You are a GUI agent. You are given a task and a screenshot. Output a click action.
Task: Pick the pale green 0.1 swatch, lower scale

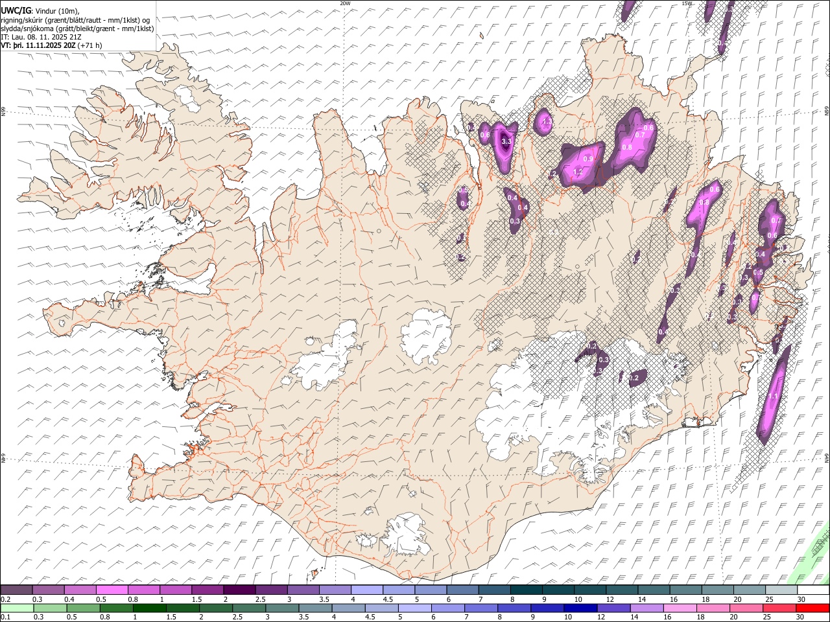tap(17, 608)
